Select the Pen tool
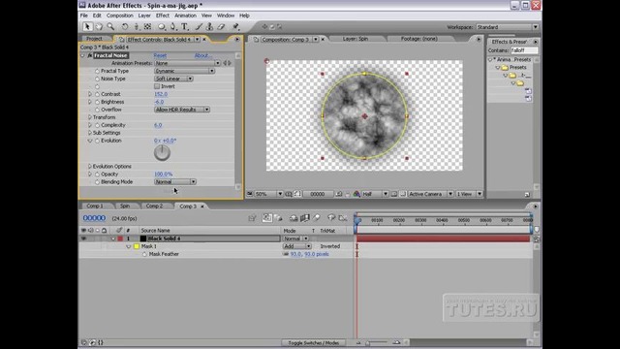The width and height of the screenshot is (620, 349). 173,27
